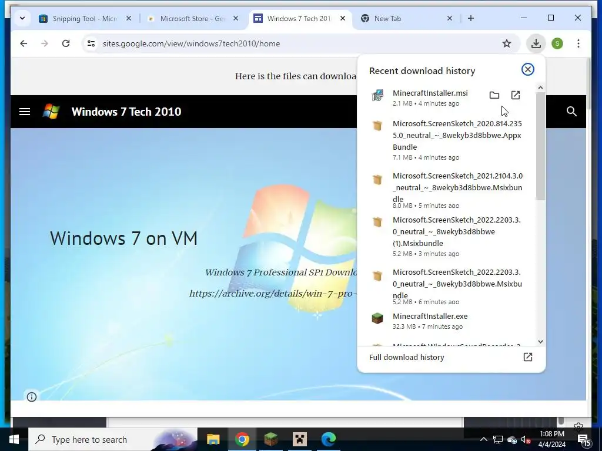Open File Explorer from taskbar
Viewport: 602px width, 451px height.
click(x=213, y=439)
